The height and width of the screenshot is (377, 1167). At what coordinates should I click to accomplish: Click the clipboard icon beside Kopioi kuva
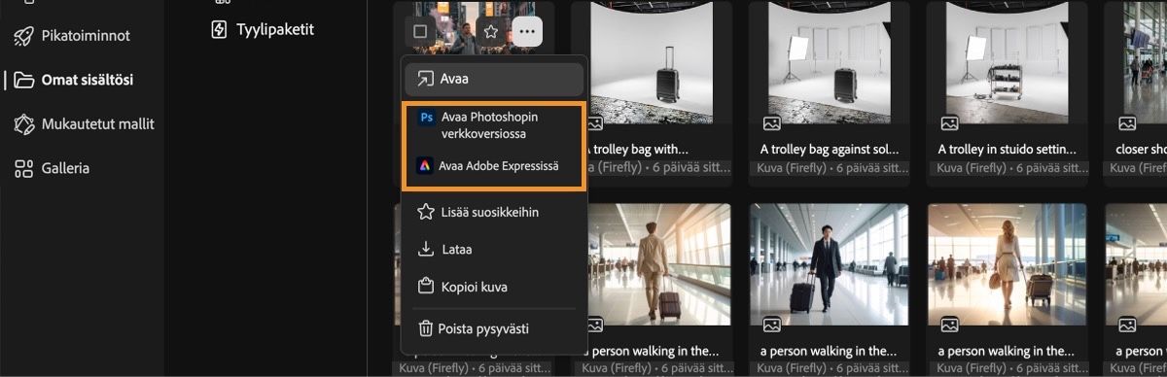(425, 287)
